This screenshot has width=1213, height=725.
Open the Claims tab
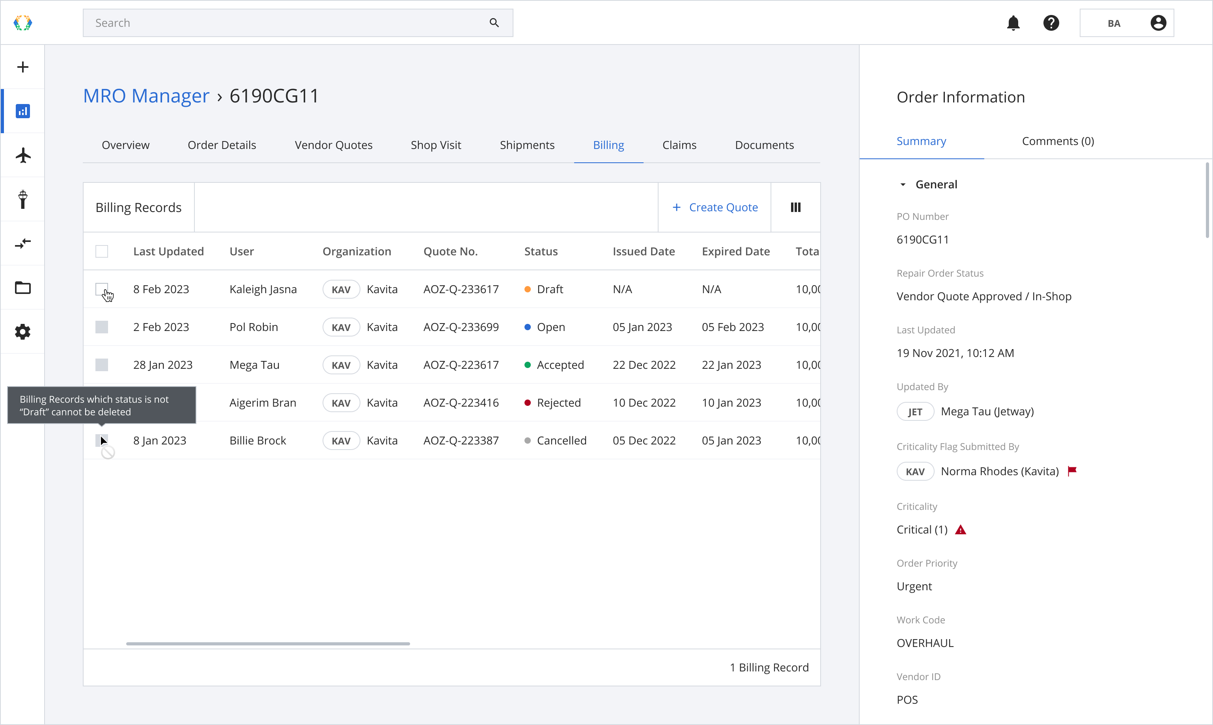[679, 145]
